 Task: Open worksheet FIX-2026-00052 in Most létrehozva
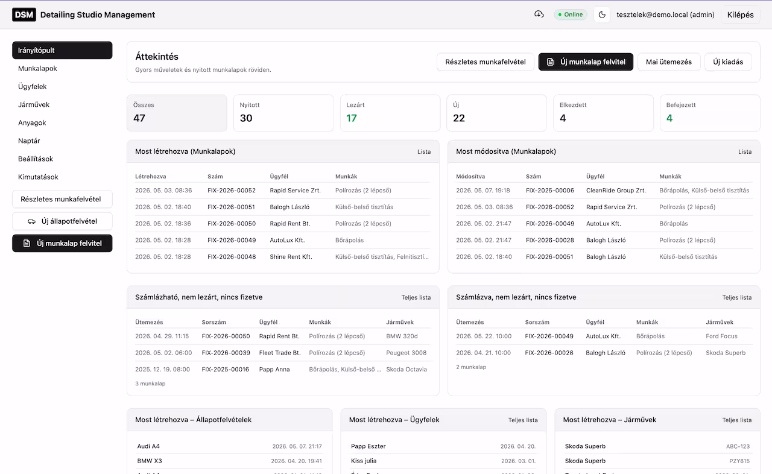pyautogui.click(x=232, y=191)
